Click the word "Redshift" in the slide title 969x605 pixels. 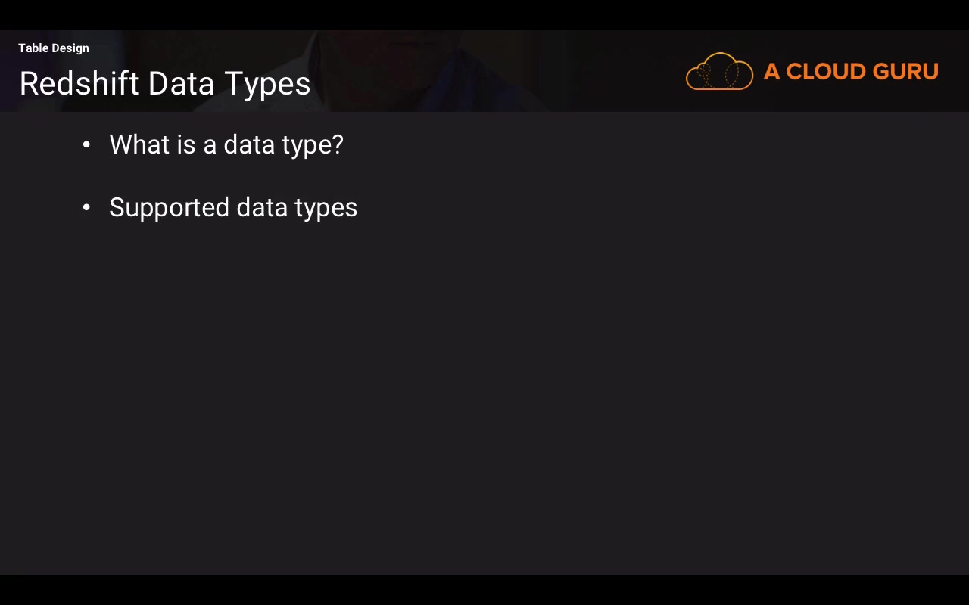pos(79,83)
